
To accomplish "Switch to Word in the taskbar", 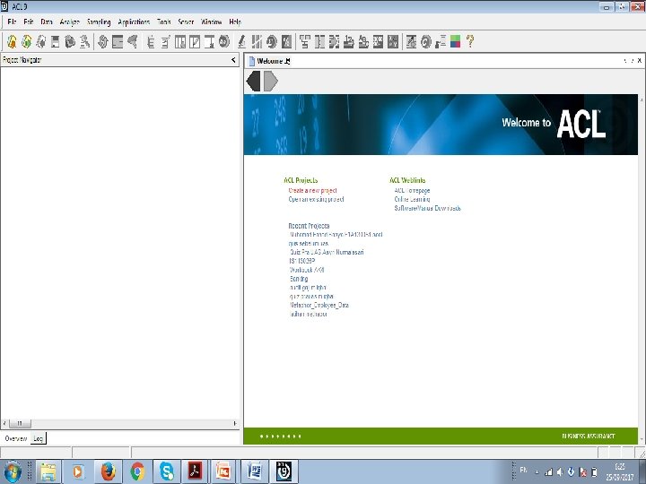I will [255, 471].
